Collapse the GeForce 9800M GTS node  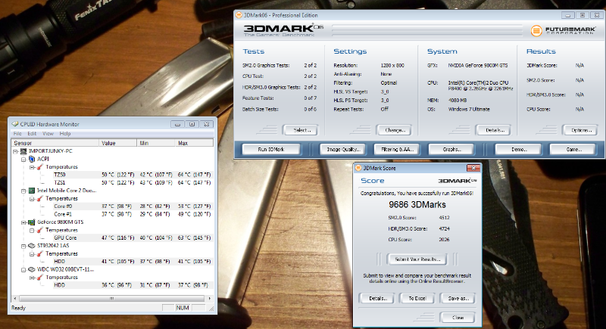[x=23, y=222]
